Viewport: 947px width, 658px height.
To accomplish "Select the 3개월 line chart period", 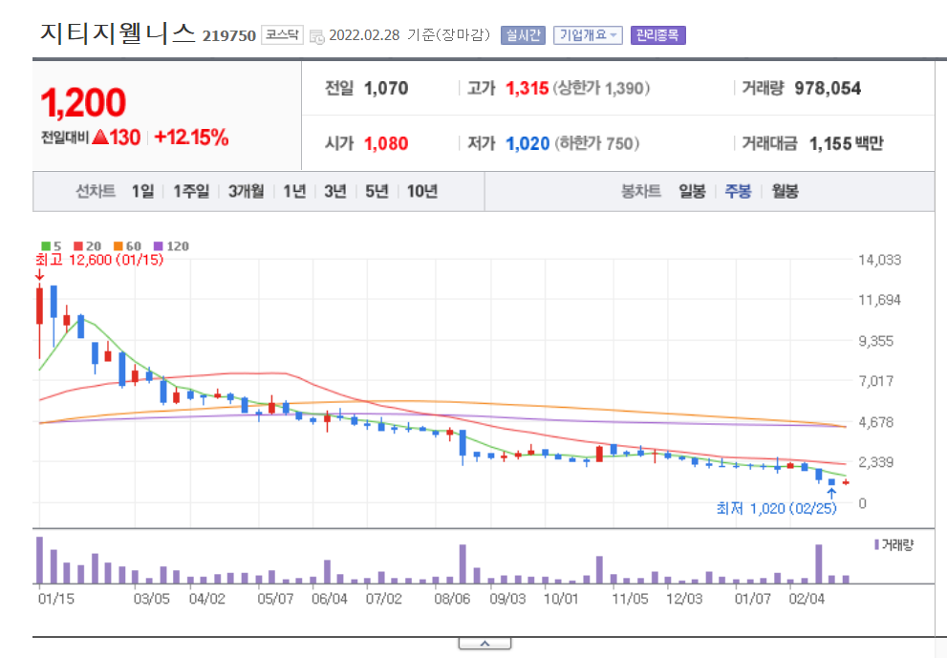I will tap(246, 191).
